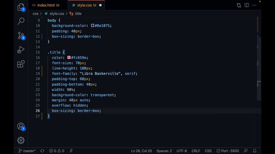This screenshot has height=154, width=275.
Task: Click the css folder breadcrumb
Action: click(35, 14)
